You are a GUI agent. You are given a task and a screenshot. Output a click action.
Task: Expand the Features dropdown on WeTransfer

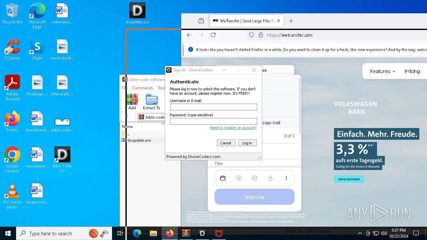[x=383, y=71]
